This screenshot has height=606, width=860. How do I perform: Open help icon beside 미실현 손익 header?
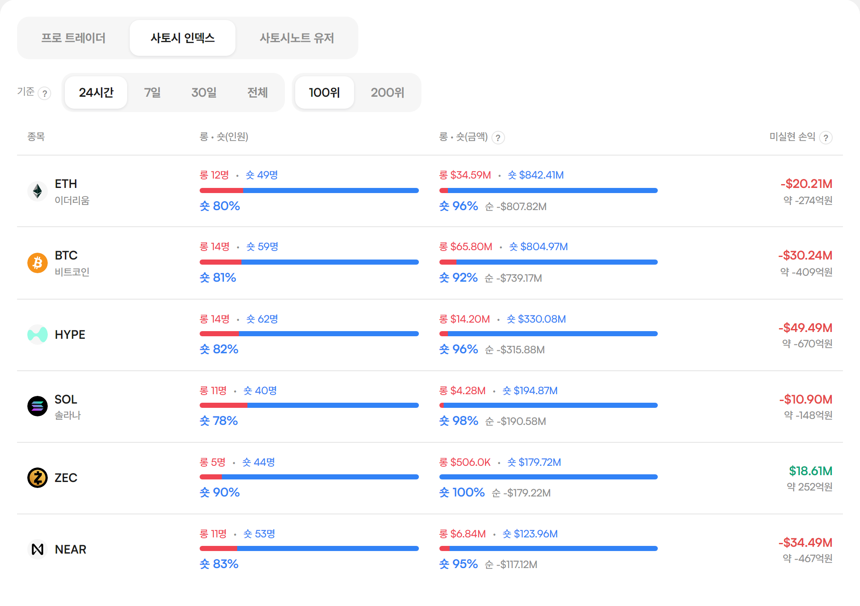(826, 138)
